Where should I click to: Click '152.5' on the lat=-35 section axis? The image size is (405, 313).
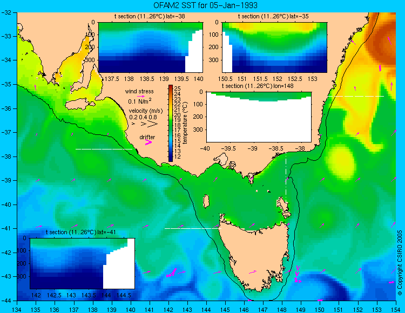pyautogui.click(x=295, y=79)
